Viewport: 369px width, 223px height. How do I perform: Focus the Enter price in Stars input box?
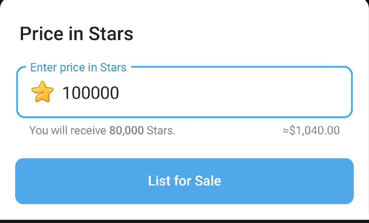pos(184,92)
